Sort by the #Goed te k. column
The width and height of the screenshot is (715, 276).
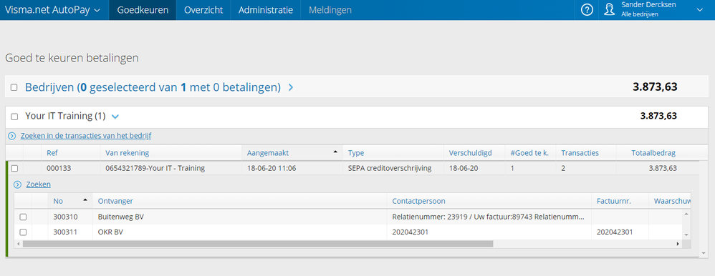(530, 153)
